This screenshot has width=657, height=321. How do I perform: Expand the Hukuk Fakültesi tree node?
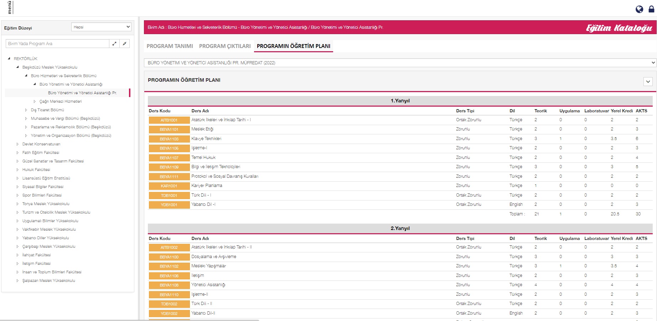[x=17, y=170]
